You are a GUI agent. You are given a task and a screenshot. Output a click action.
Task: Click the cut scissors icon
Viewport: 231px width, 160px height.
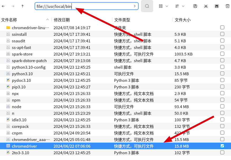(206, 6)
